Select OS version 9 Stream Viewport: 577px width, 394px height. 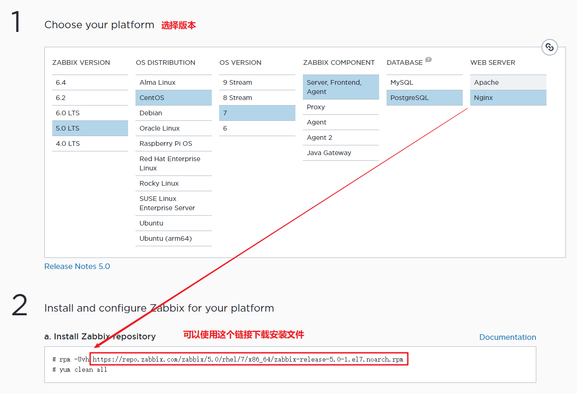pyautogui.click(x=257, y=82)
